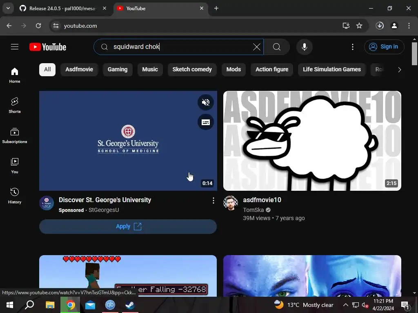Screen dimensions: 418x313
Task: Open Shorts in the sidebar
Action: (x=15, y=106)
